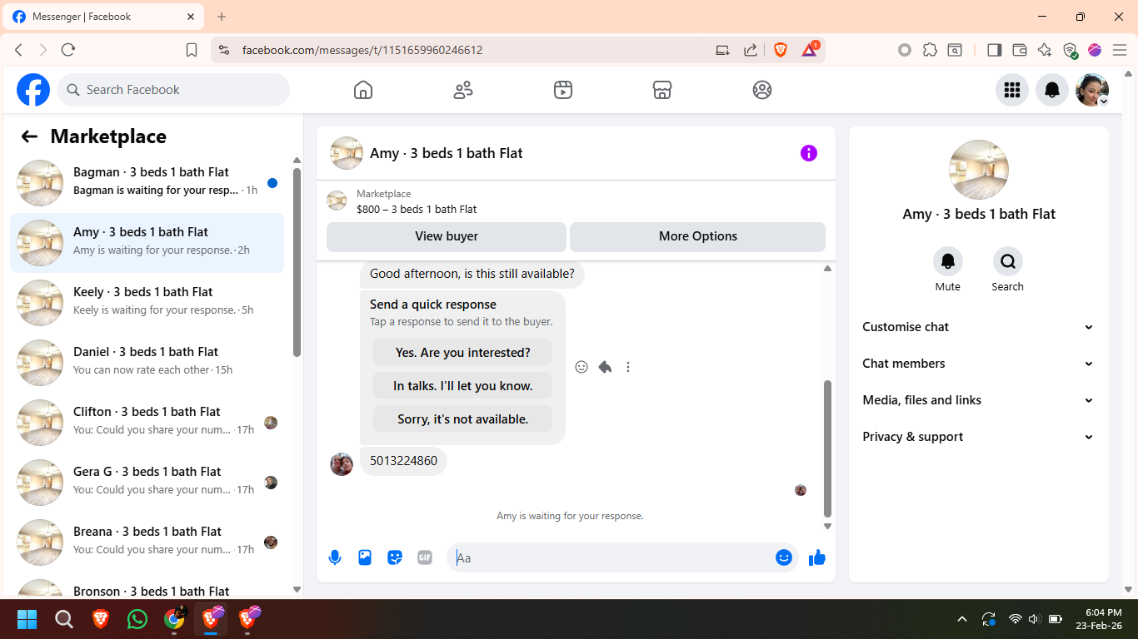Open the Windows Start menu

click(x=27, y=619)
